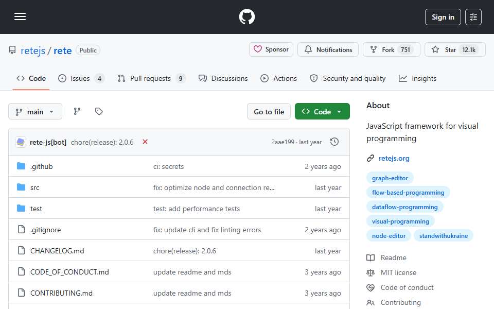Open CHANGELOG.md row commit chore(release): 2.0.6
The width and height of the screenshot is (494, 309).
185,251
